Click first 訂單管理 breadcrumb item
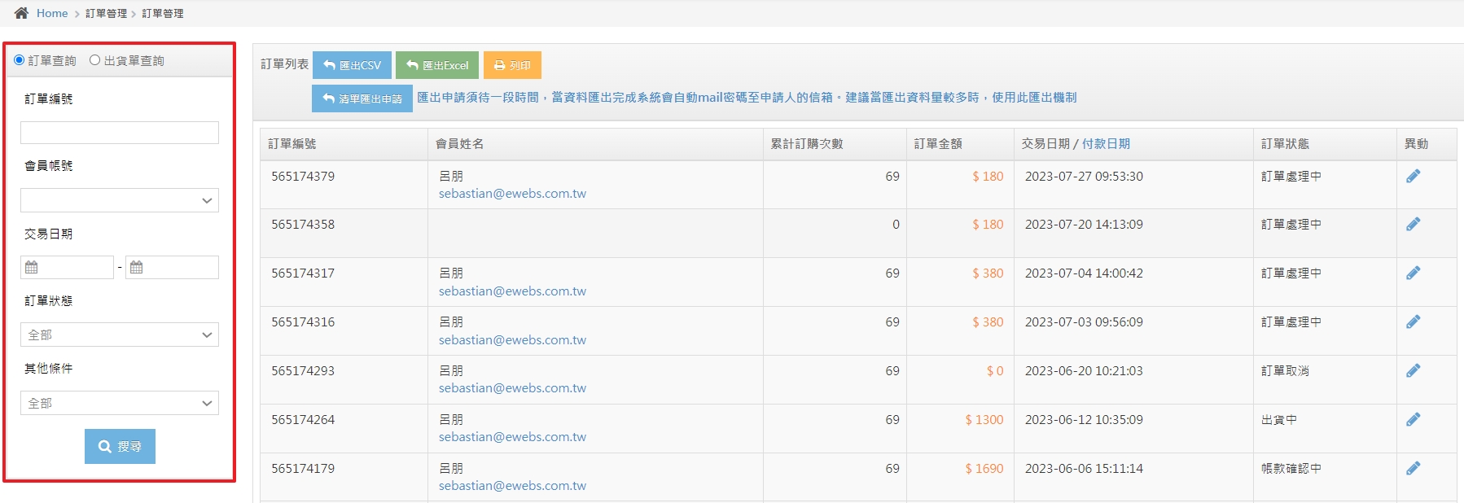This screenshot has width=1464, height=503. 106,13
